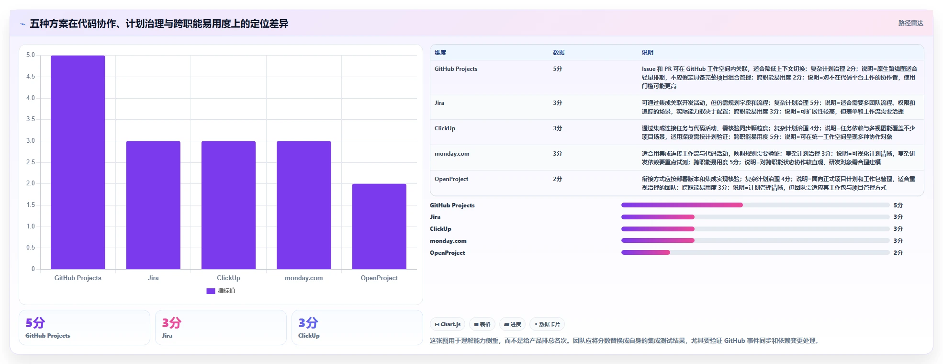943x364 pixels.
Task: Click the 路径雷达 label at top right
Action: 910,23
